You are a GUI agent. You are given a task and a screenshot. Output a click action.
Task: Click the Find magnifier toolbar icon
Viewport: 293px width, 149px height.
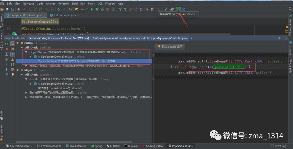(x=47, y=9)
